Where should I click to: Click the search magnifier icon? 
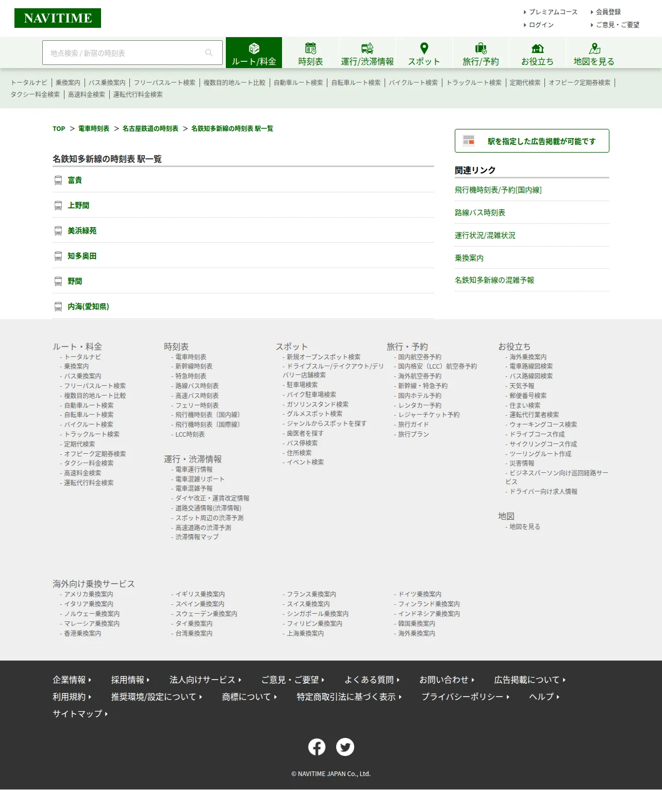click(x=209, y=53)
